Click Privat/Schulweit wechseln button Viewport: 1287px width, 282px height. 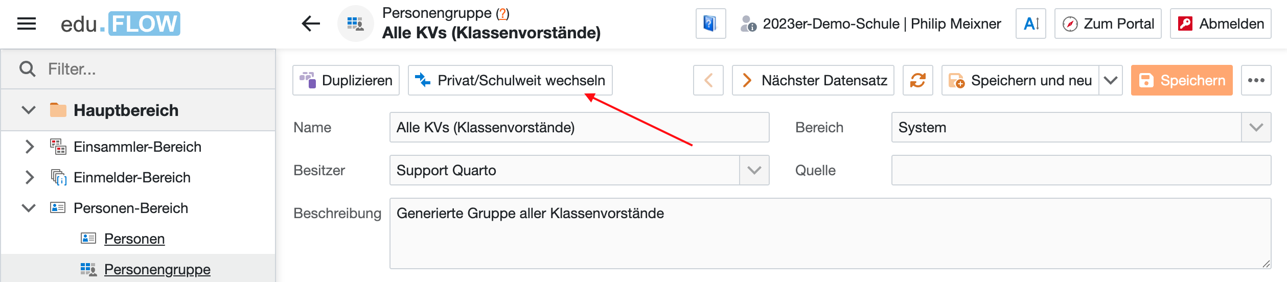coord(510,81)
